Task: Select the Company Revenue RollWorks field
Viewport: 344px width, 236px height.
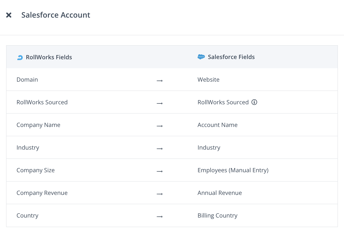Action: click(42, 193)
